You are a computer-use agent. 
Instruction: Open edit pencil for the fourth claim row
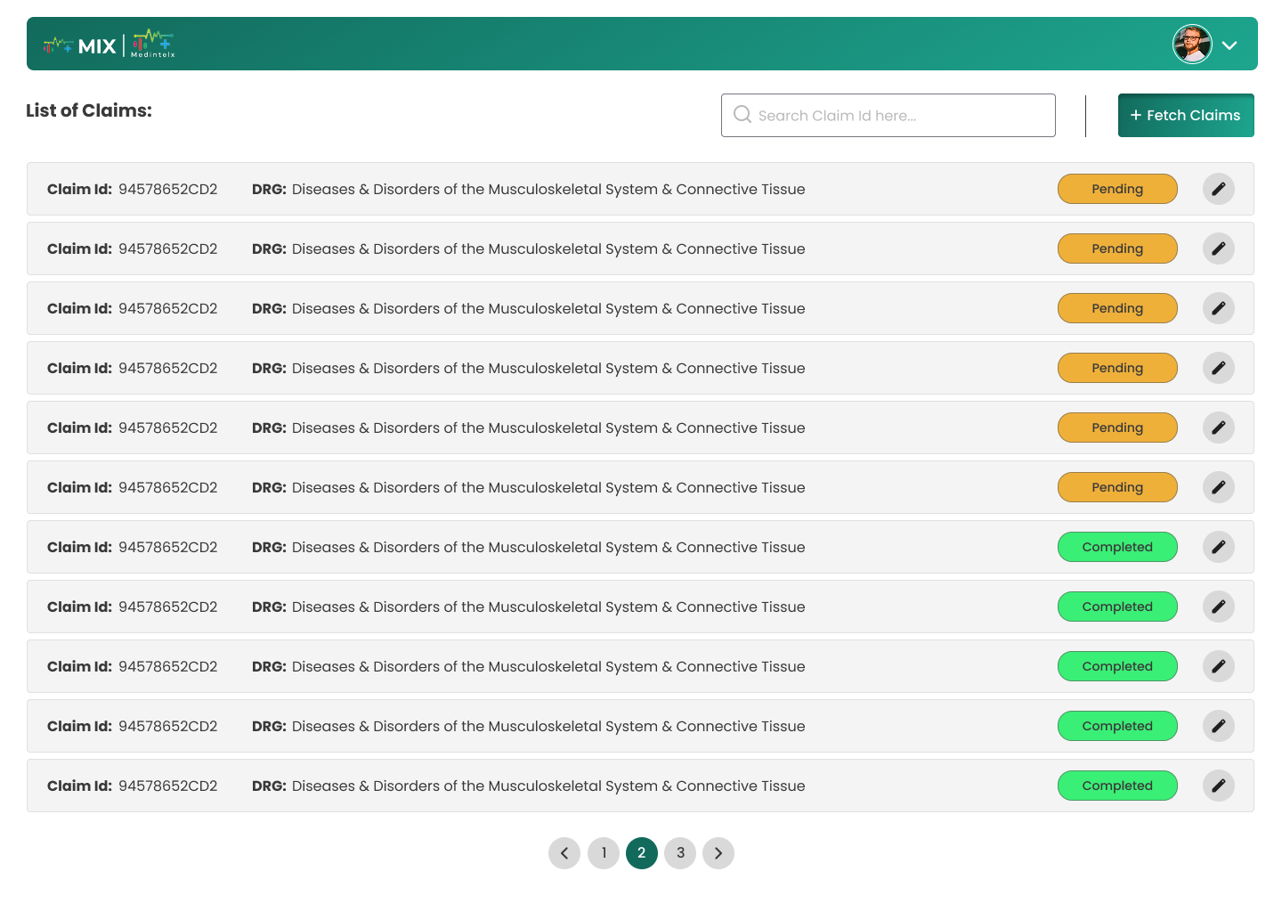pos(1218,368)
